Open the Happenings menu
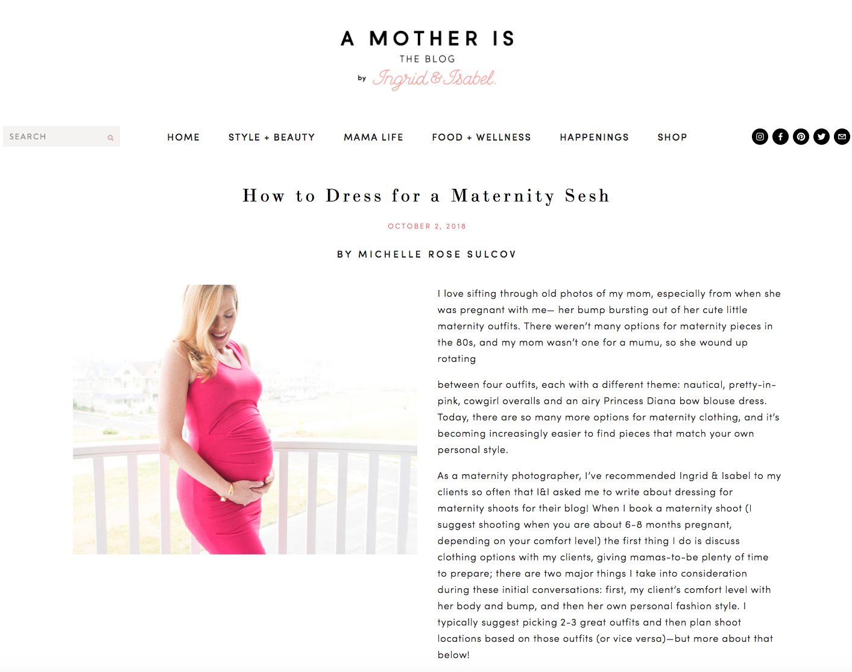 click(x=594, y=137)
